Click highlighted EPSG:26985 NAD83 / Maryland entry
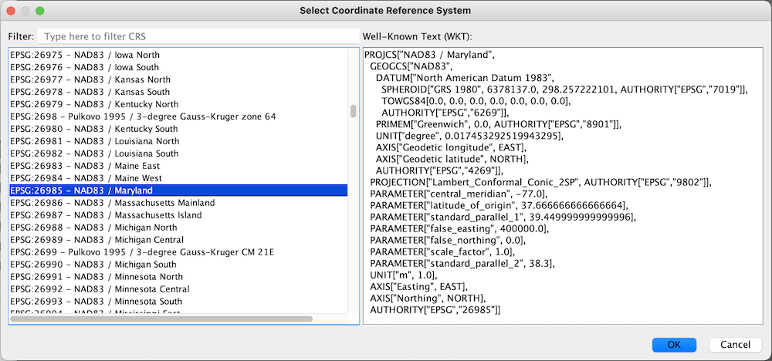Screen dimensions: 772x361 [178, 191]
